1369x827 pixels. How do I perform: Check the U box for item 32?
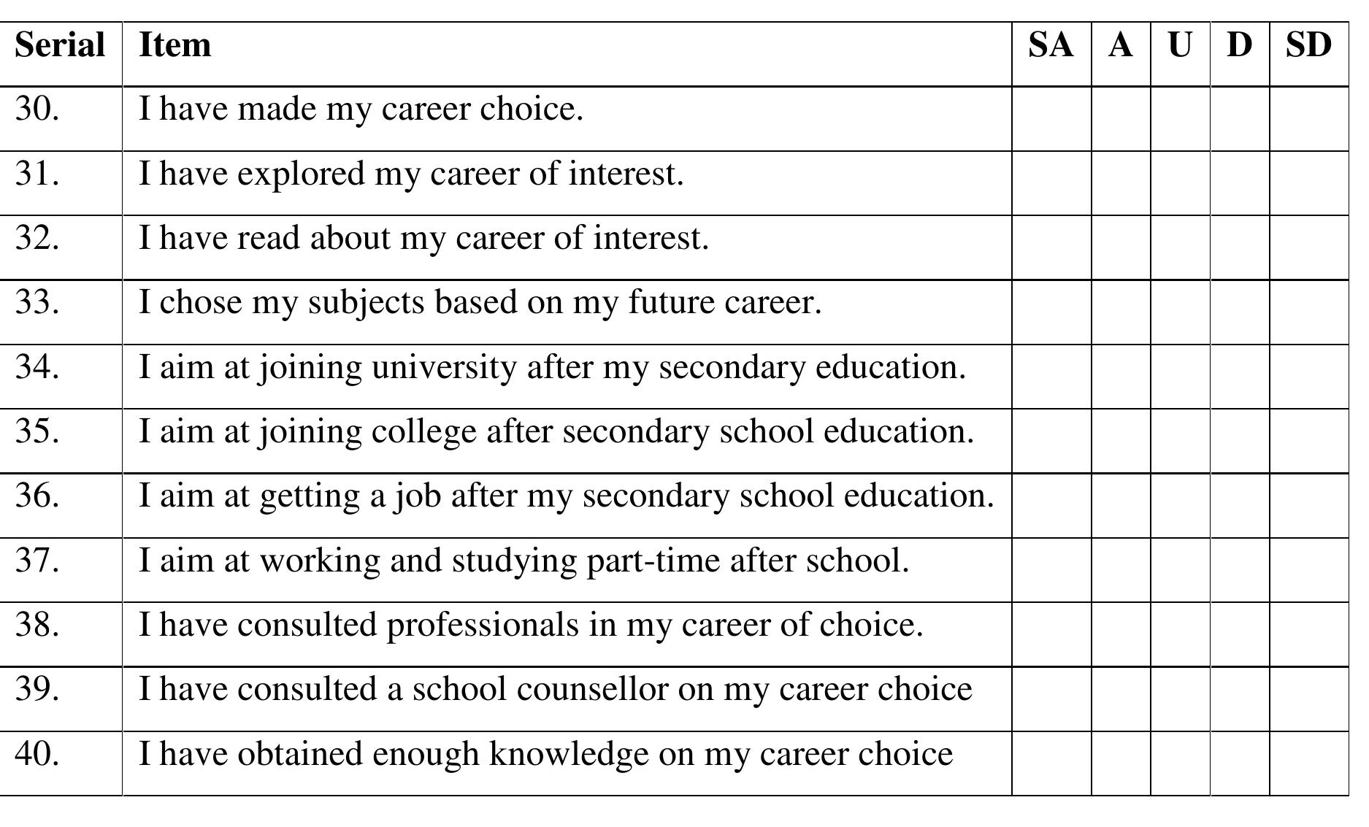pyautogui.click(x=1180, y=247)
